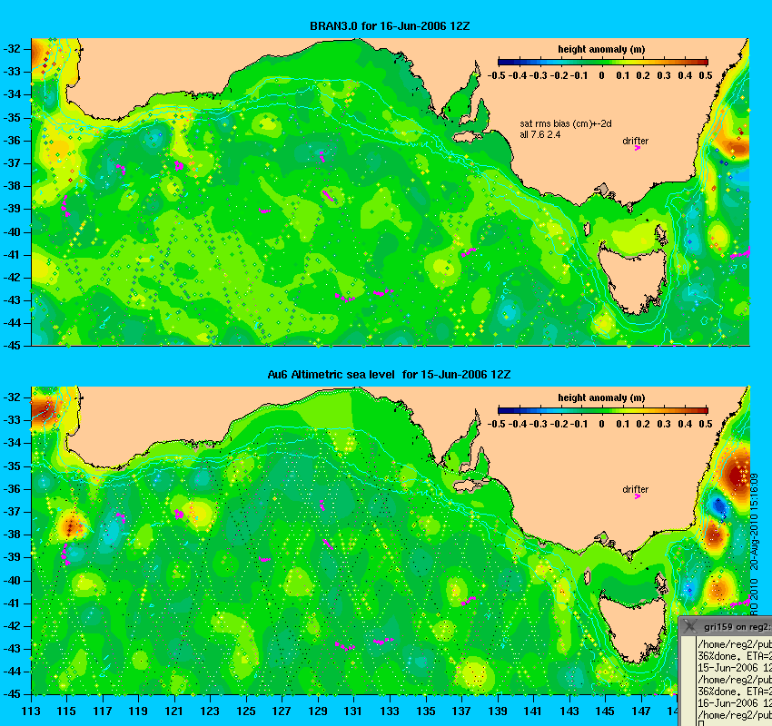
Task: Click the '113' longitude label on the bottom axis
Action: click(x=31, y=711)
